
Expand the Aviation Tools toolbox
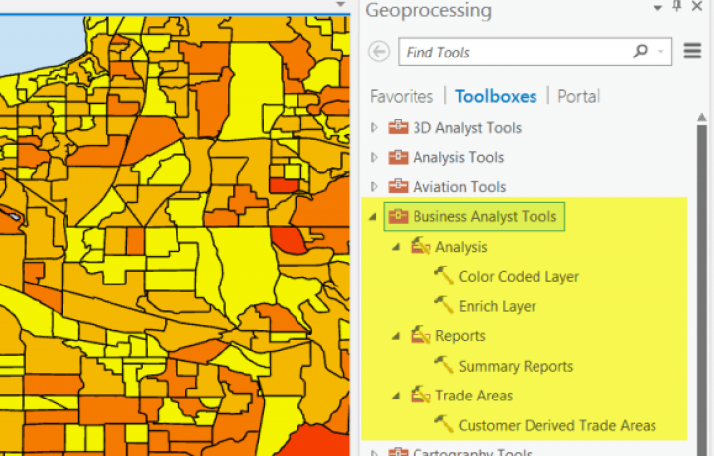tap(374, 187)
